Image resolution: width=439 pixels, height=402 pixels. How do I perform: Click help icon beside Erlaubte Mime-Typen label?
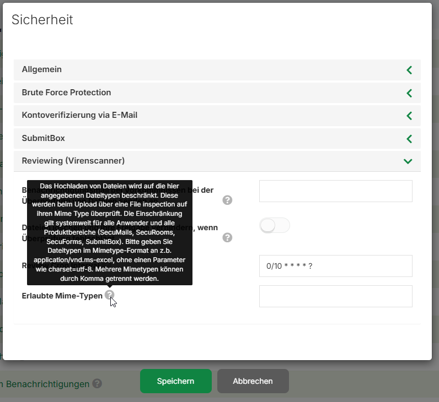[109, 296]
